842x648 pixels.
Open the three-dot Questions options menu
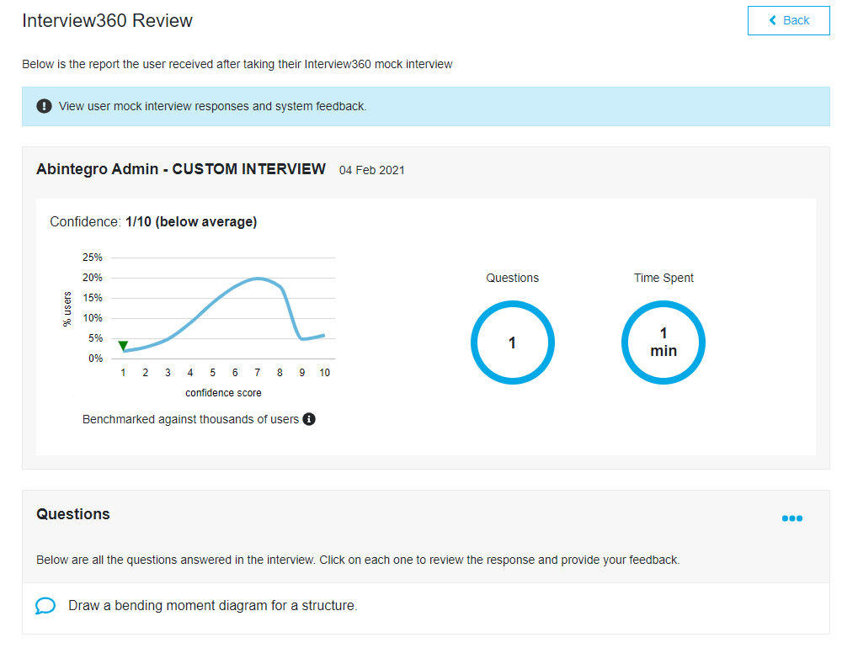tap(792, 518)
